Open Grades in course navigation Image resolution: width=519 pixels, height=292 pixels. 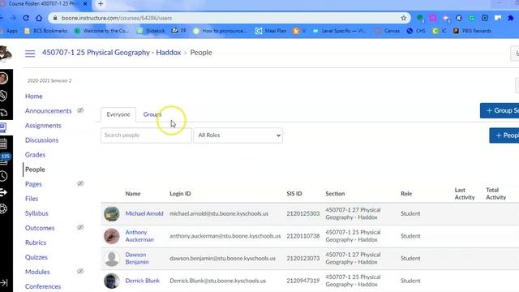(35, 155)
